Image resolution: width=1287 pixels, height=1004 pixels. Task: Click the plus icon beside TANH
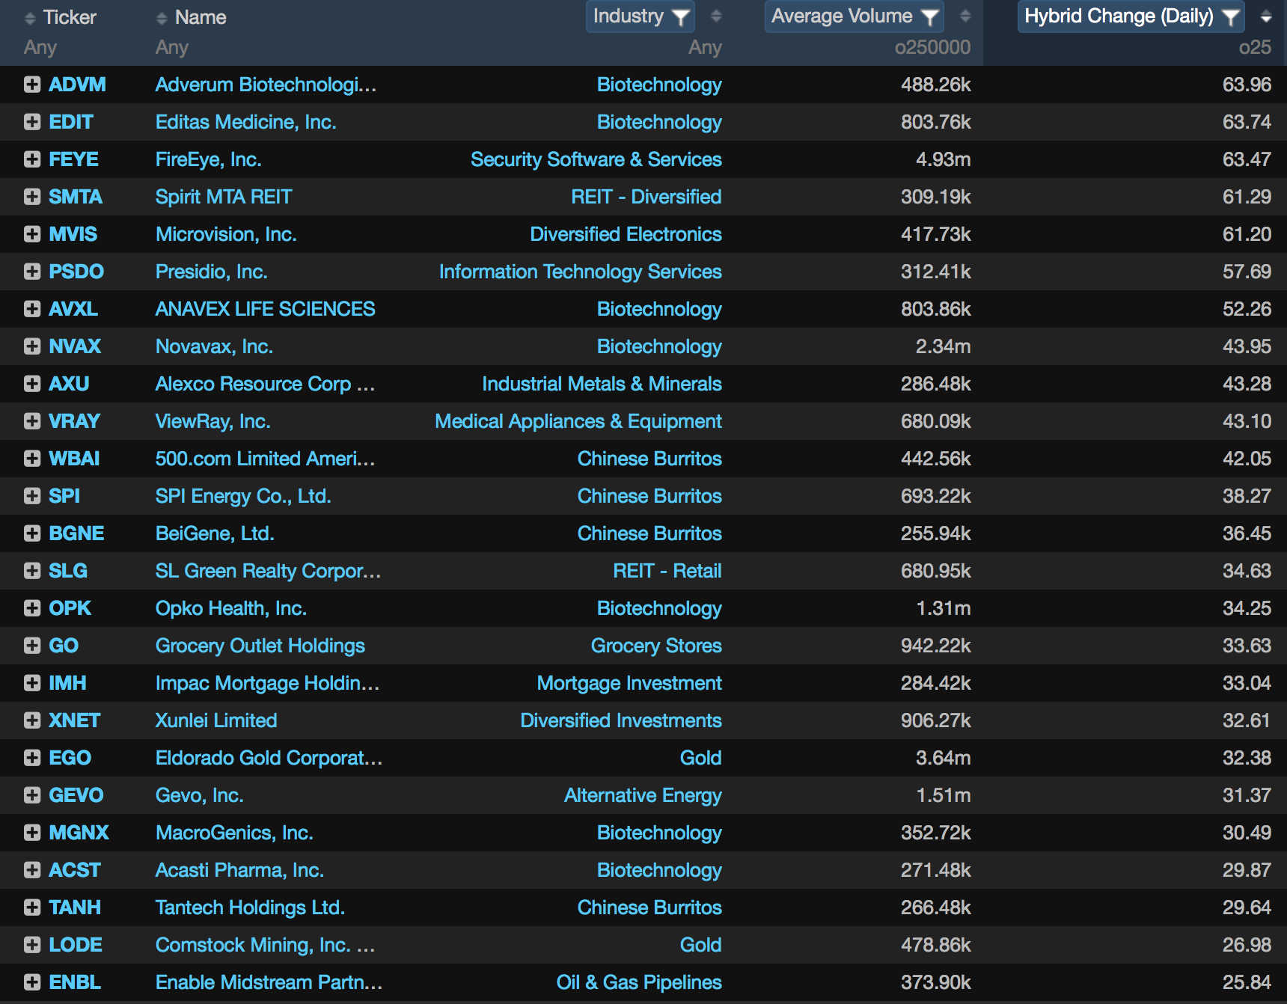coord(32,907)
